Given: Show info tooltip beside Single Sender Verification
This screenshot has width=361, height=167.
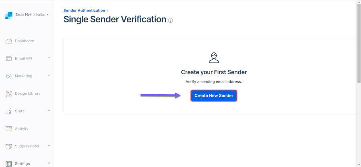Looking at the screenshot, I should 170,20.
